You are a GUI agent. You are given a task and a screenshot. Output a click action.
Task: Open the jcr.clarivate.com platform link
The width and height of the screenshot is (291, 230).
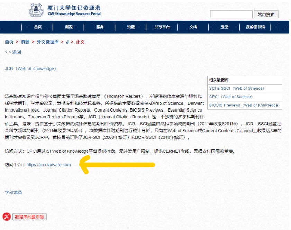coord(49,165)
